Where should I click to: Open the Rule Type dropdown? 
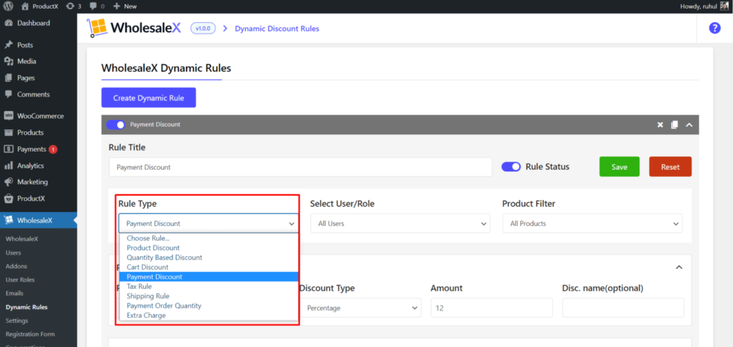[x=208, y=223]
